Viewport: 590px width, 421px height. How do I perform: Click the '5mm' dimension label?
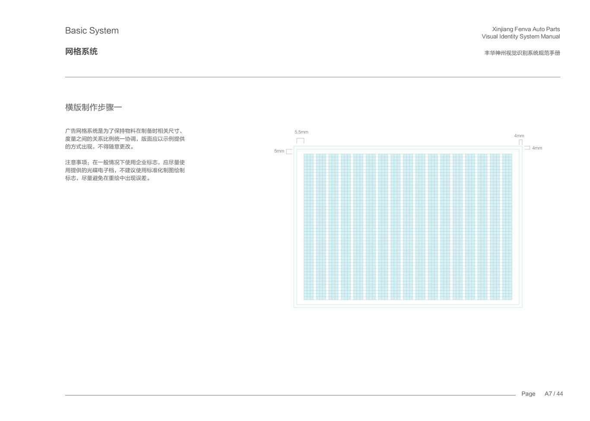pos(279,151)
